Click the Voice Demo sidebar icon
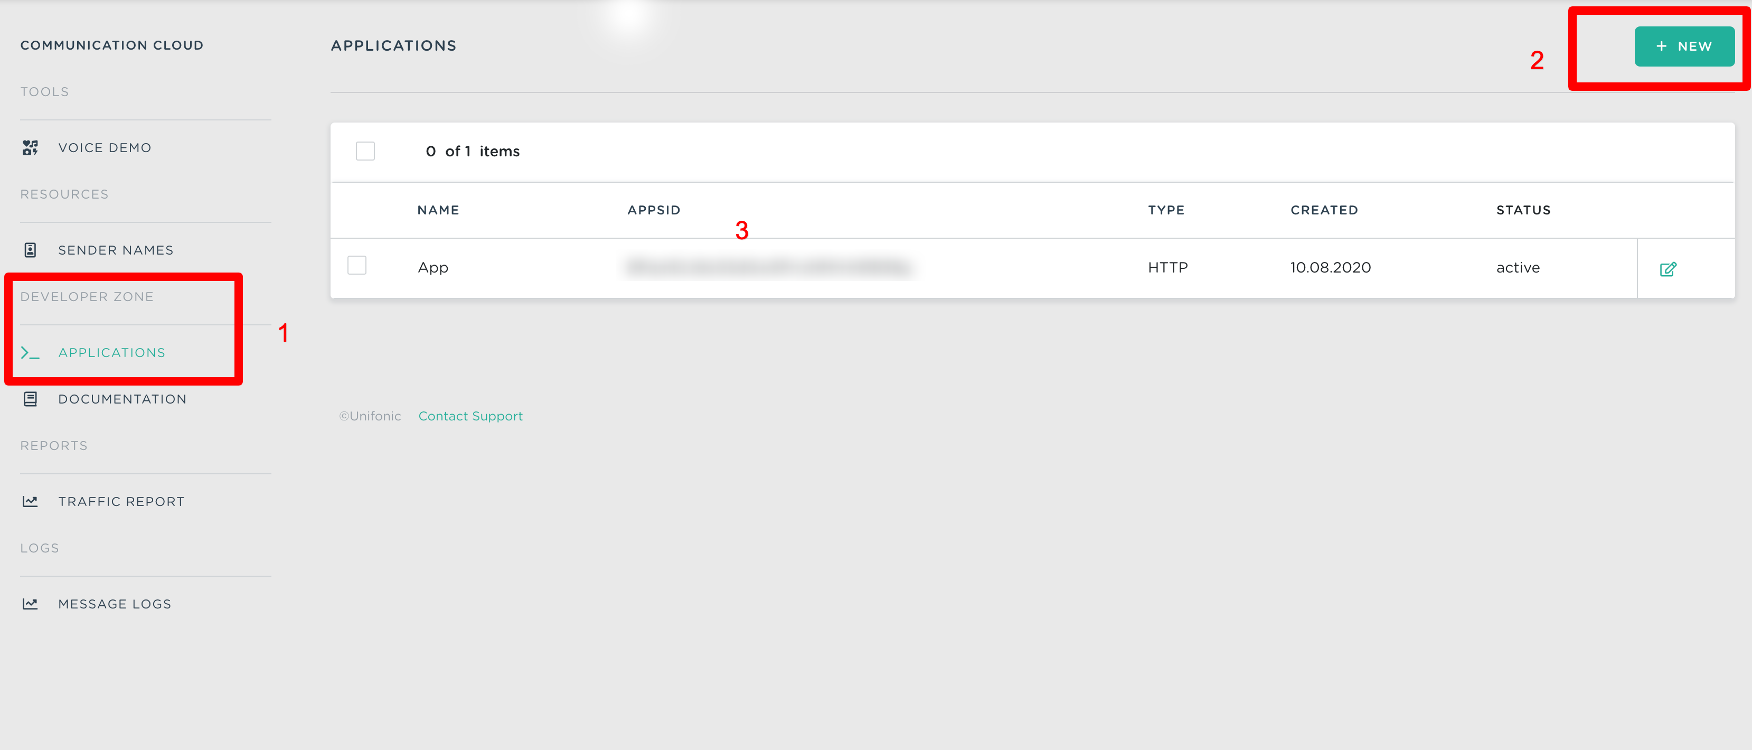Viewport: 1752px width, 750px height. (x=30, y=148)
